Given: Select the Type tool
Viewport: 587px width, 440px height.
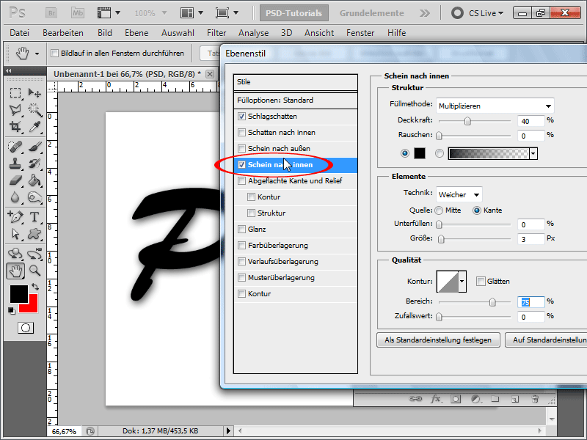Looking at the screenshot, I should [34, 217].
